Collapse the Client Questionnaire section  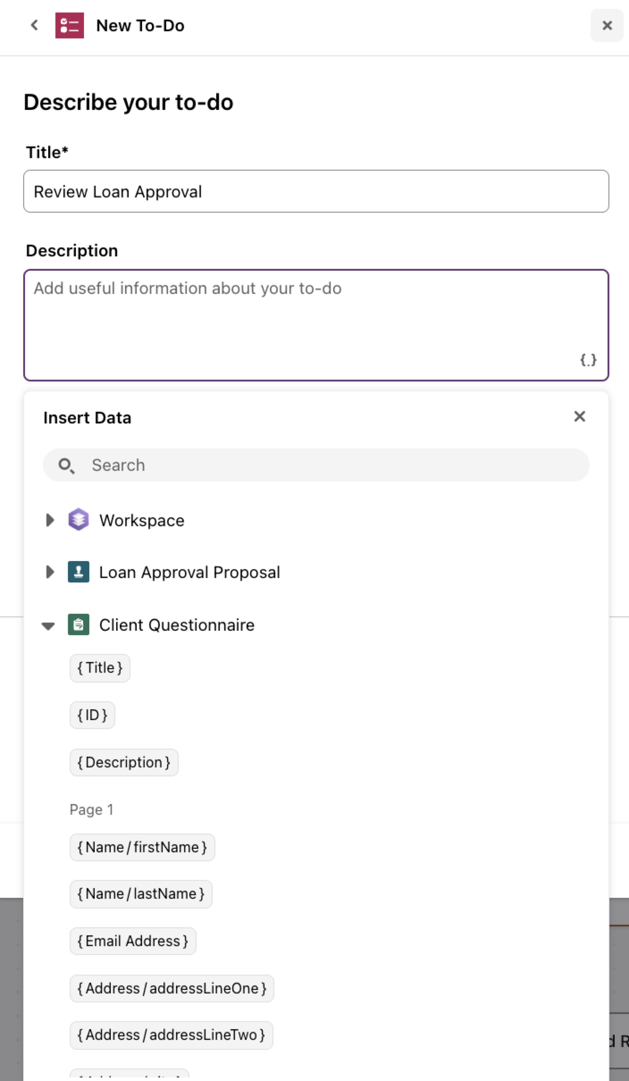tap(48, 625)
